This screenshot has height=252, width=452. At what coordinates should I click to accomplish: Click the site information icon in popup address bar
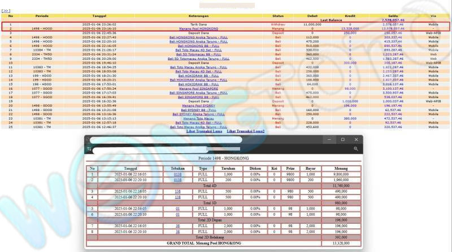coord(89,149)
